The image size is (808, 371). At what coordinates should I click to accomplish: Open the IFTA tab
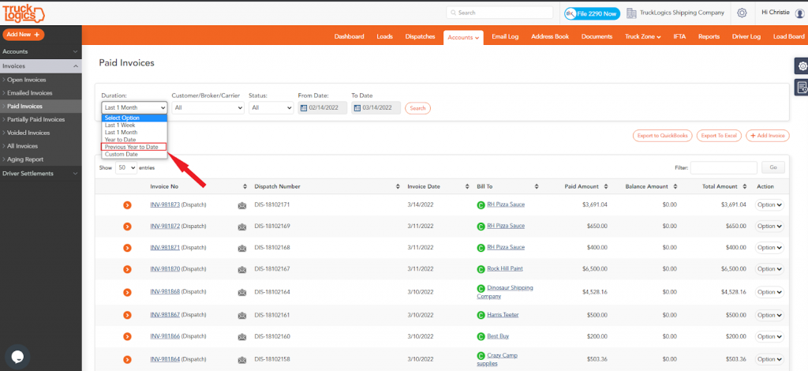pyautogui.click(x=679, y=36)
